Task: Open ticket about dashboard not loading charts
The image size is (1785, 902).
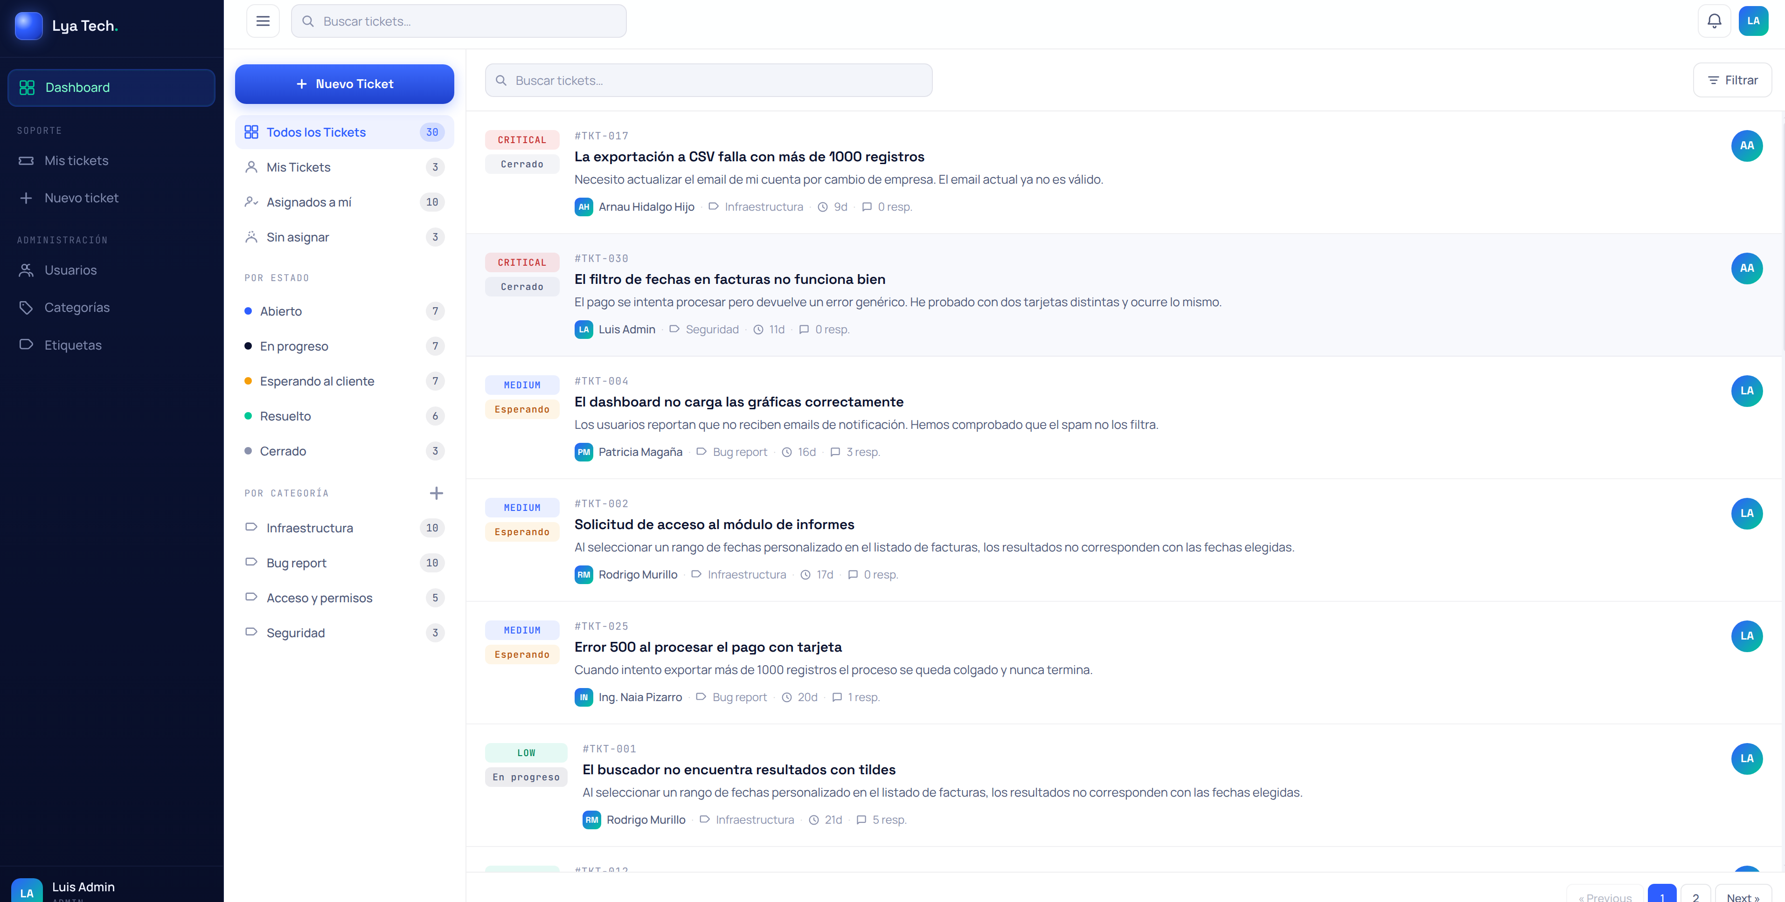Action: click(739, 402)
